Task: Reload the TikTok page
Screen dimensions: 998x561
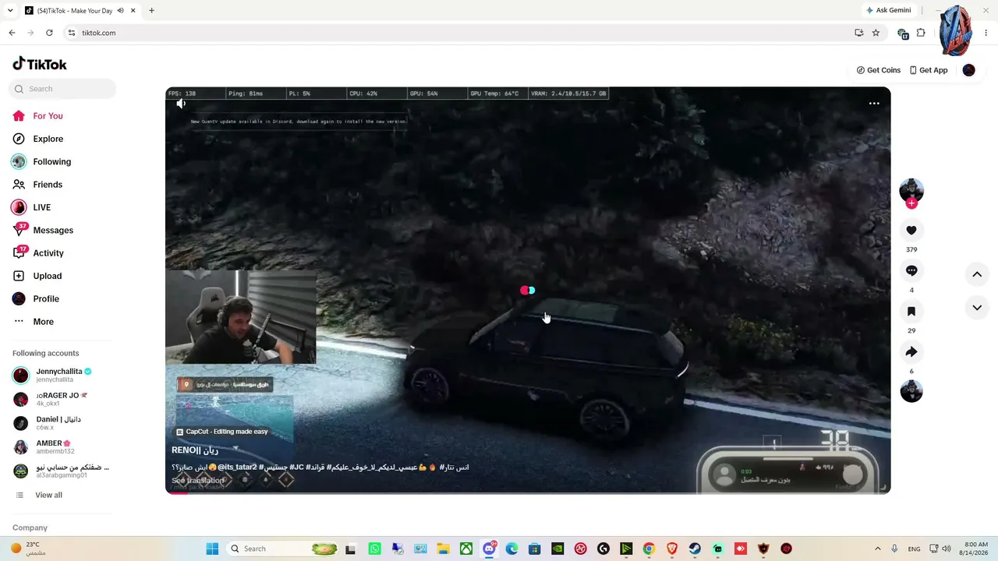Action: 49,33
